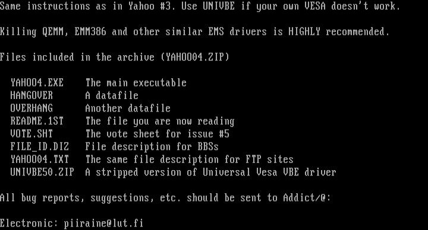Click the YAHOO4.EXE filename
Image resolution: width=428 pixels, height=230 pixels.
pyautogui.click(x=37, y=82)
